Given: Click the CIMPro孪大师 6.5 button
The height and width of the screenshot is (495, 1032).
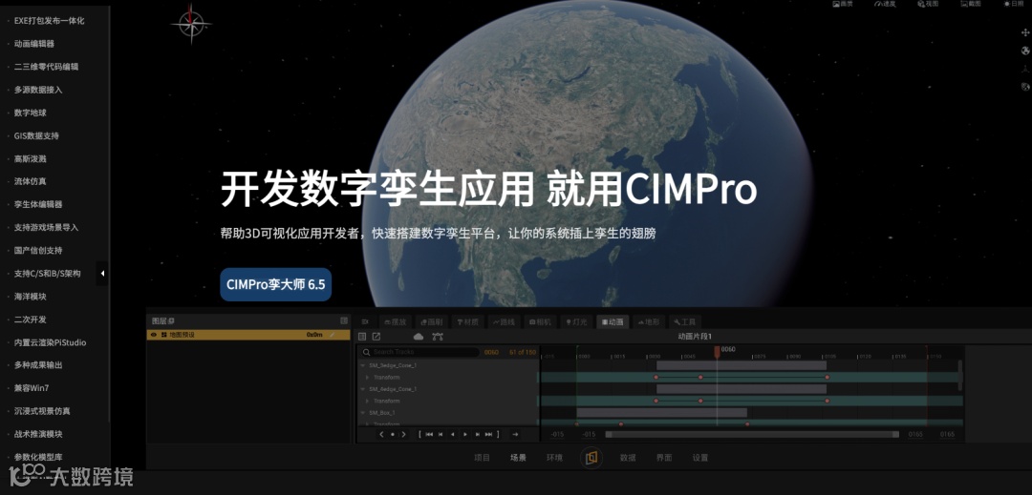Looking at the screenshot, I should (276, 284).
